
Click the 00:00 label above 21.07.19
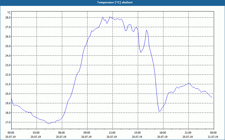pos(214,133)
